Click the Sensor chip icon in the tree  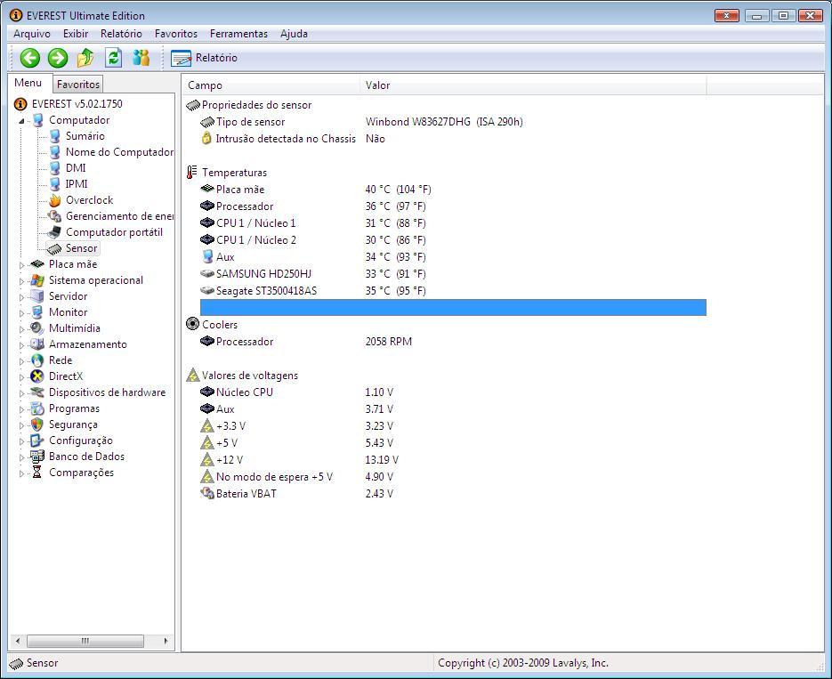tap(54, 248)
